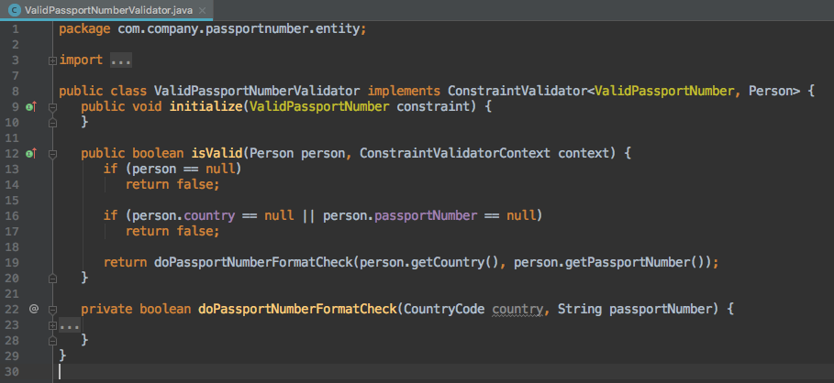The image size is (834, 383).
Task: Click the implements-method gutter icon beside initialize
Action: [x=29, y=107]
